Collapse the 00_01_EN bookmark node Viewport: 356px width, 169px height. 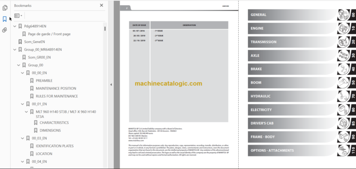pyautogui.click(x=22, y=104)
